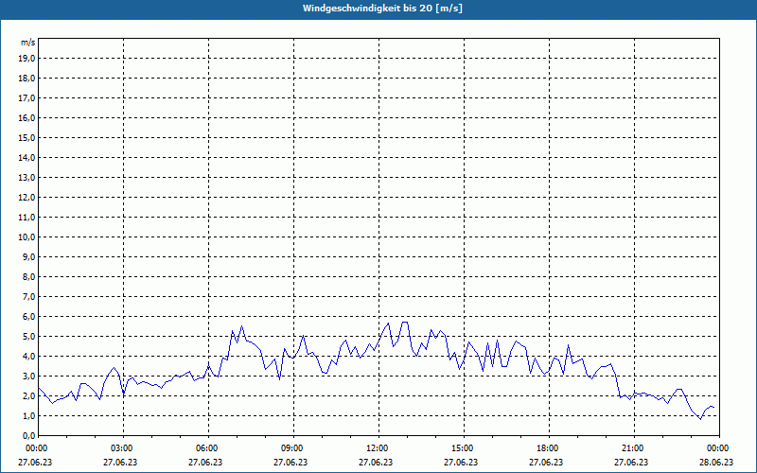This screenshot has height=473, width=757.
Task: Select the '27.06.23' date under '03:00'
Action: (x=120, y=462)
